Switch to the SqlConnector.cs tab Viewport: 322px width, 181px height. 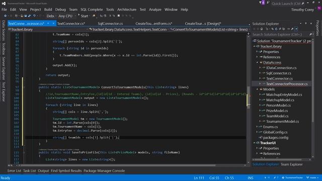(110, 24)
